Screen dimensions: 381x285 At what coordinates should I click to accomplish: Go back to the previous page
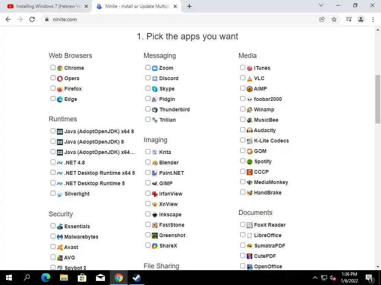(8, 19)
